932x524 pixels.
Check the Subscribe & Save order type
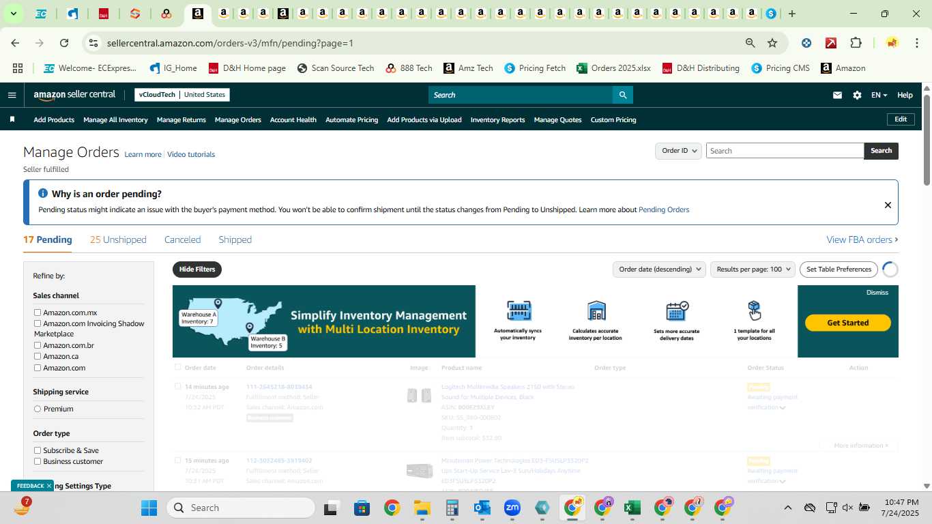coord(38,450)
